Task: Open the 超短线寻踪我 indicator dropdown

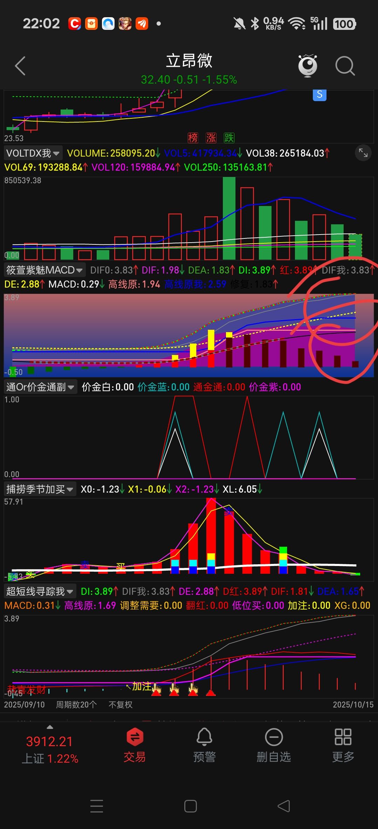Action: 40,591
